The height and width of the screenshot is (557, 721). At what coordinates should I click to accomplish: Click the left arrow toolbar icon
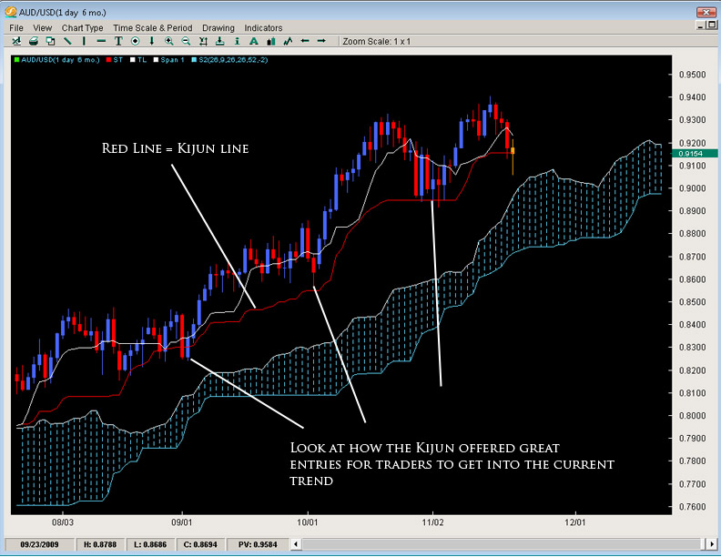[304, 41]
